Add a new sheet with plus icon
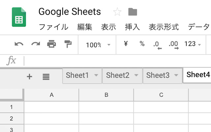 [29, 77]
